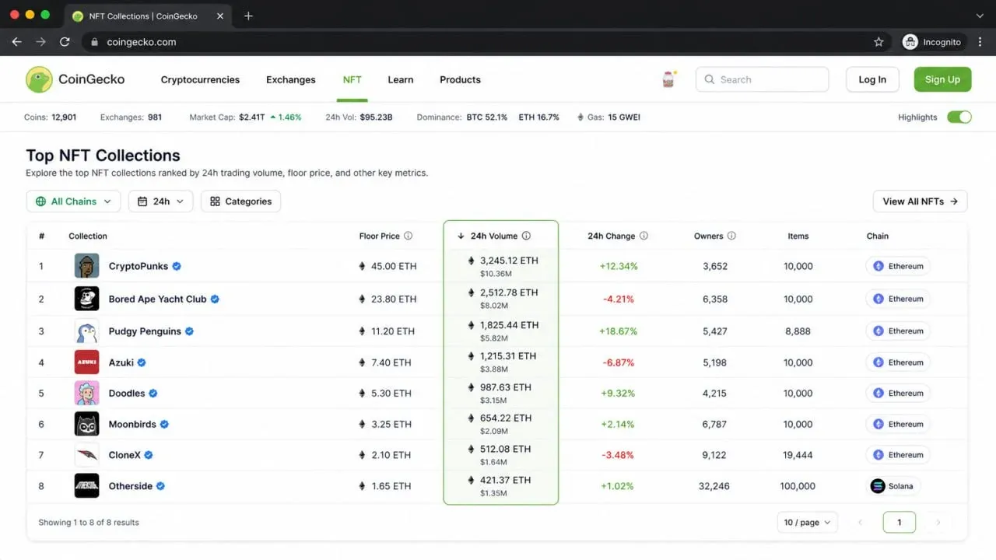Click the +12.34% change value
The width and height of the screenshot is (996, 560).
tap(619, 266)
